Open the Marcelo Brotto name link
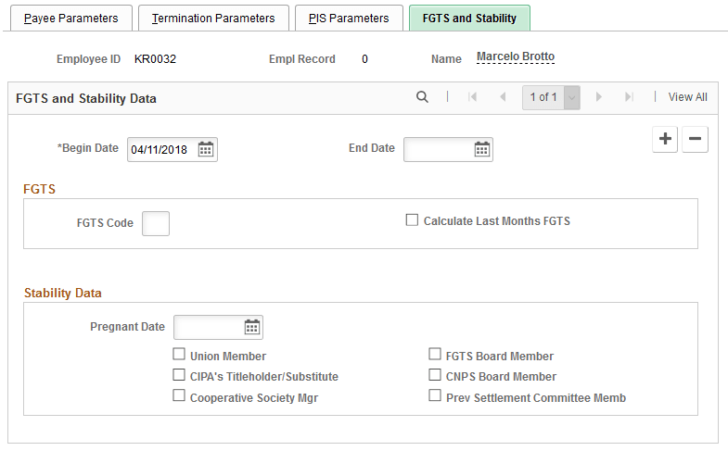 pos(516,57)
